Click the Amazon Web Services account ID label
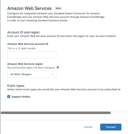The height and width of the screenshot is (134, 128). [x=28, y=44]
